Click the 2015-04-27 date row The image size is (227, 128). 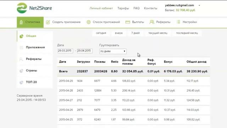click(x=133, y=100)
